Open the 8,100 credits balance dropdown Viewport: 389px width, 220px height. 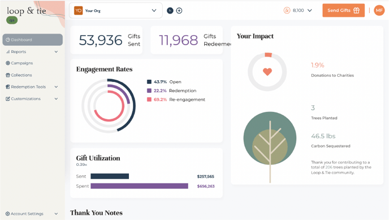298,10
